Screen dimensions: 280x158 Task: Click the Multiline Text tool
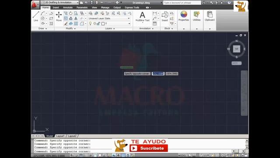142,17
